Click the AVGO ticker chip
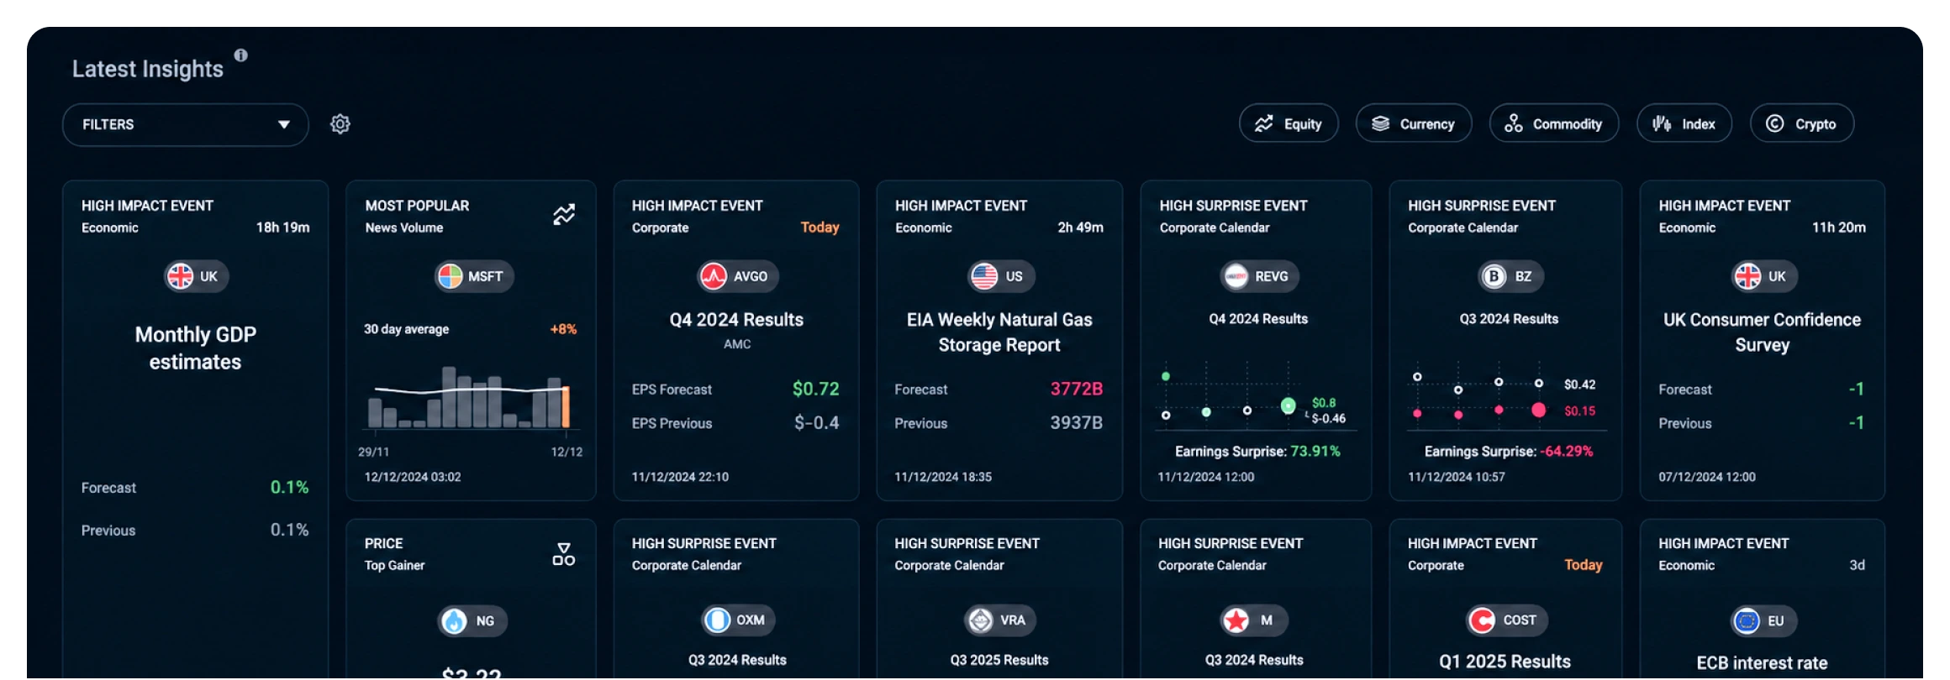The height and width of the screenshot is (680, 1950). 738,276
